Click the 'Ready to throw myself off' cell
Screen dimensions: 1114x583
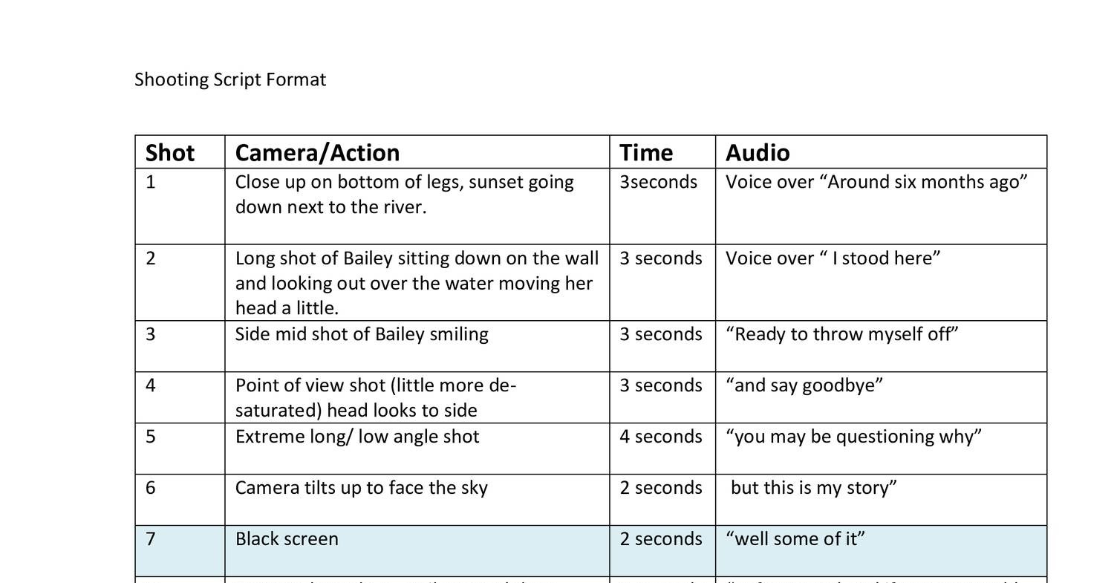pos(841,334)
